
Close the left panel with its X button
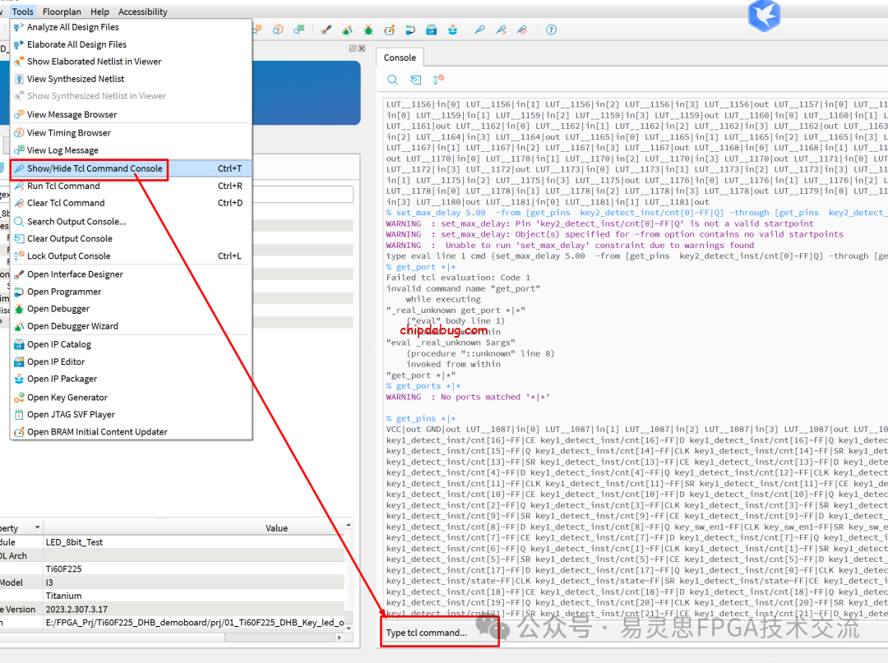pyautogui.click(x=363, y=48)
